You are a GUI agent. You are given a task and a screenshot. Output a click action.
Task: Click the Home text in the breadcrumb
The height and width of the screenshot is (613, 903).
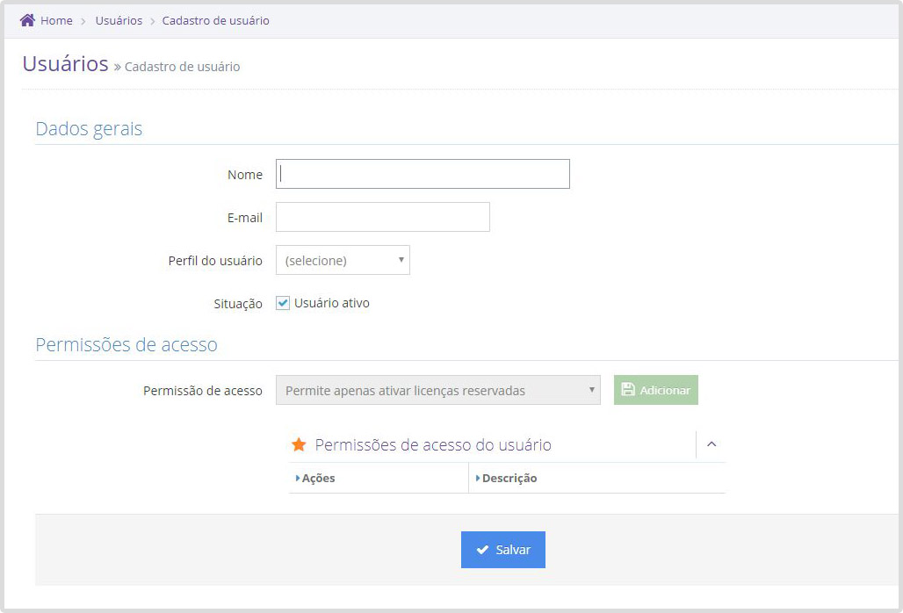(56, 20)
